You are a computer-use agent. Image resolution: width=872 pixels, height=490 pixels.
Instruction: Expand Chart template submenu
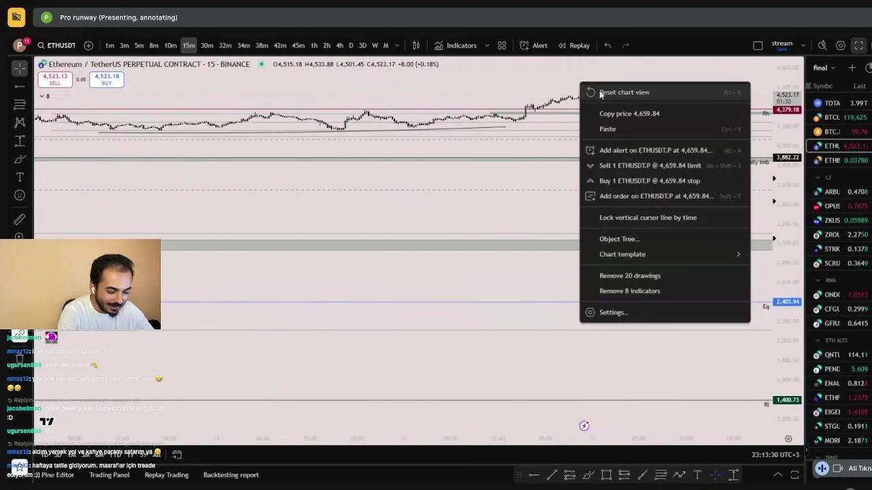(665, 254)
